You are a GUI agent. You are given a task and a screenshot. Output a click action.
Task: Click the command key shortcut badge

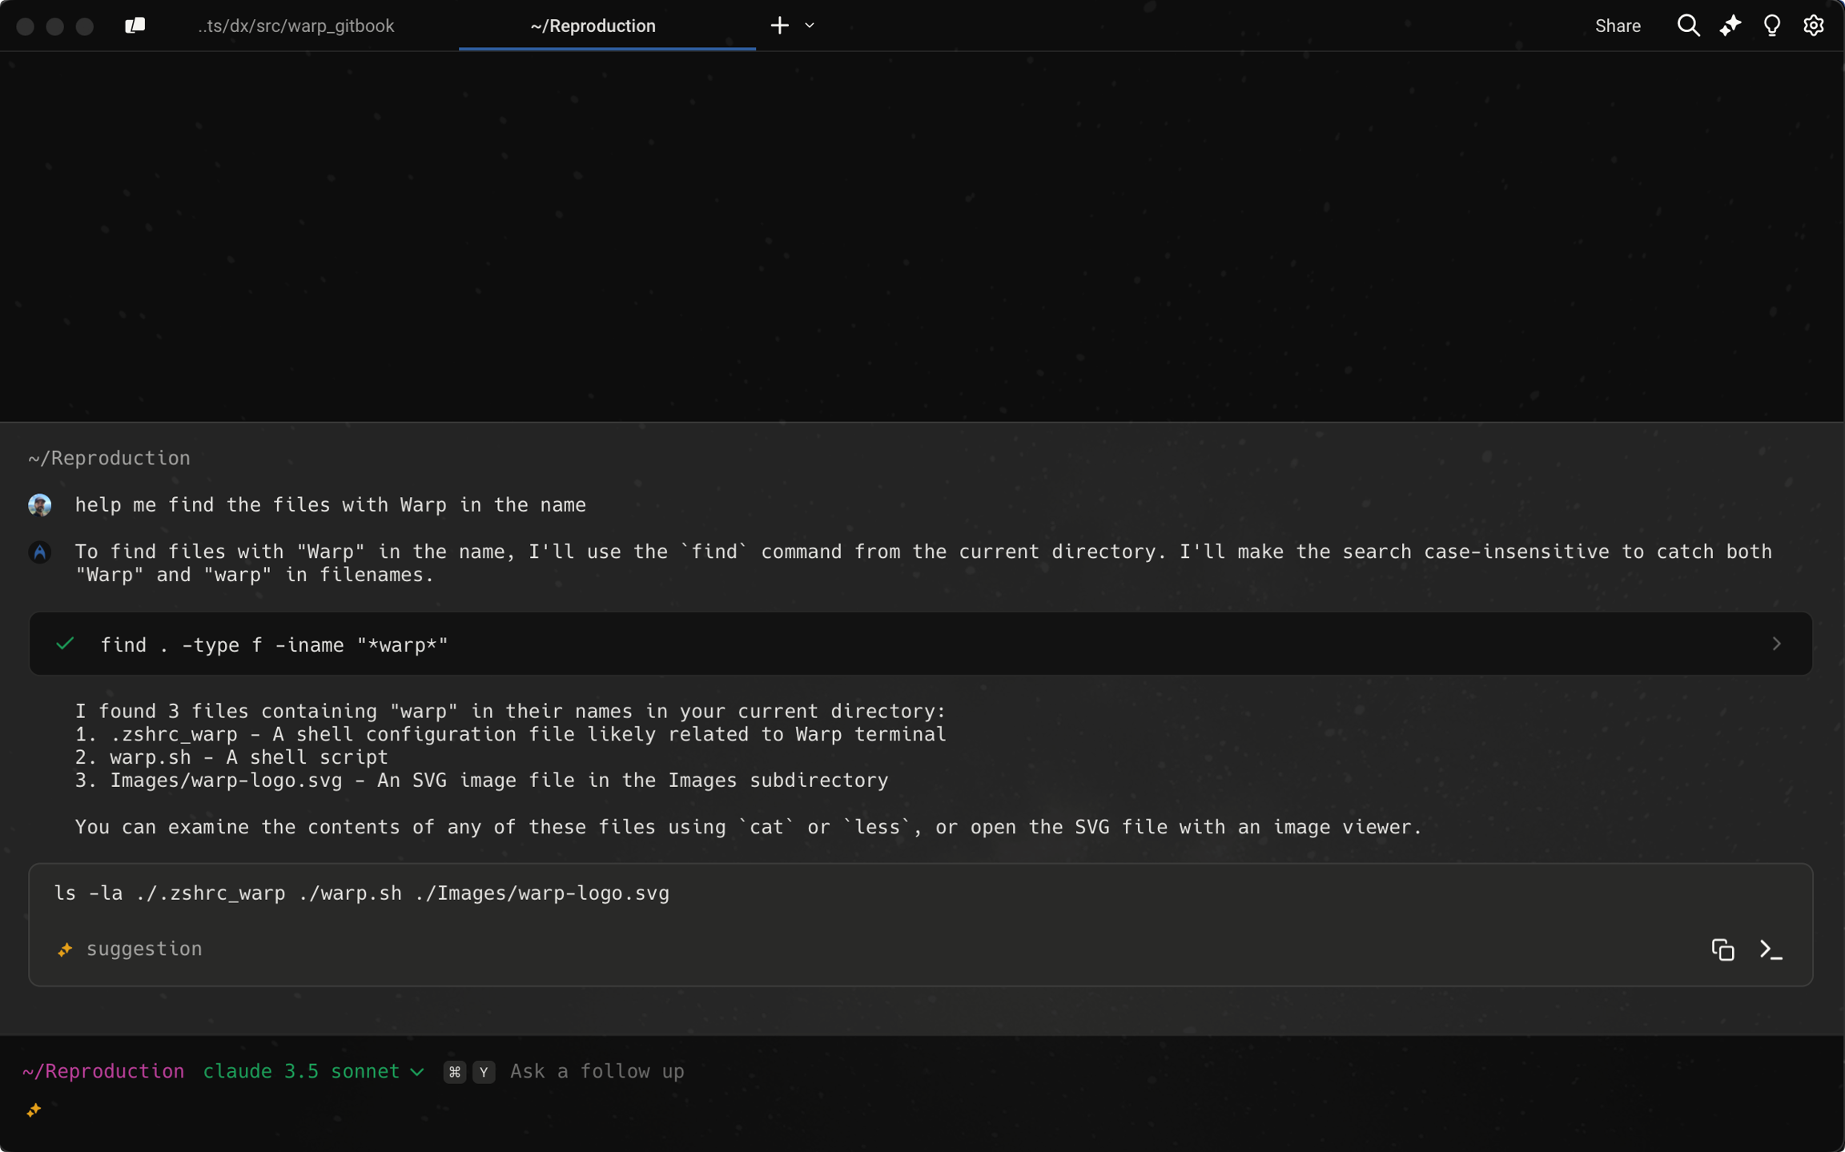tap(455, 1072)
